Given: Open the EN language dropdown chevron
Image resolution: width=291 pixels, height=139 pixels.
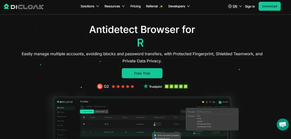Looking at the screenshot, I should tap(240, 6).
